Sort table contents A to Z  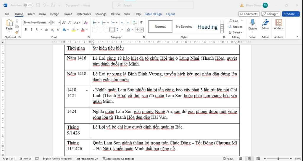click(x=135, y=22)
